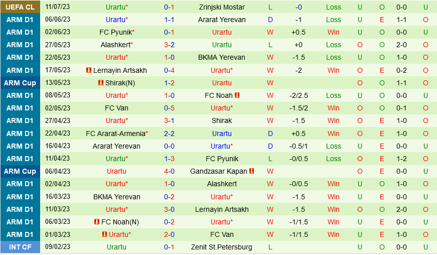Screen dimensions: 437x255
Task: Select the UEFA CL competition badge
Action: (x=20, y=7)
